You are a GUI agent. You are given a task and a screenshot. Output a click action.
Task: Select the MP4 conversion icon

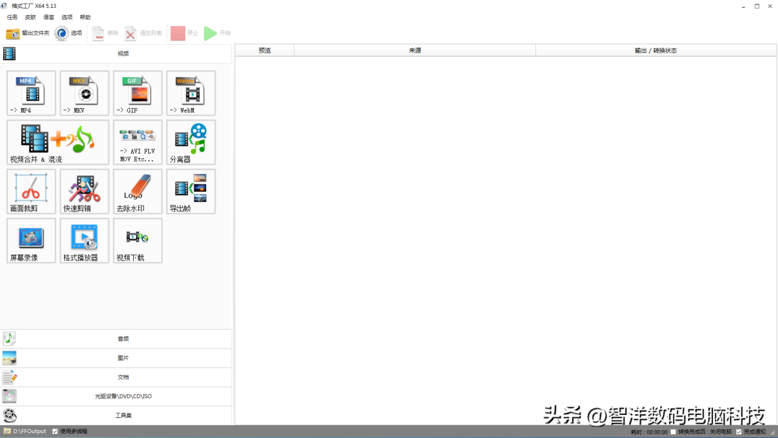point(31,93)
